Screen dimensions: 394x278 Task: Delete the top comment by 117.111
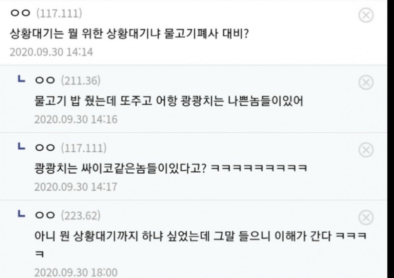tap(366, 15)
